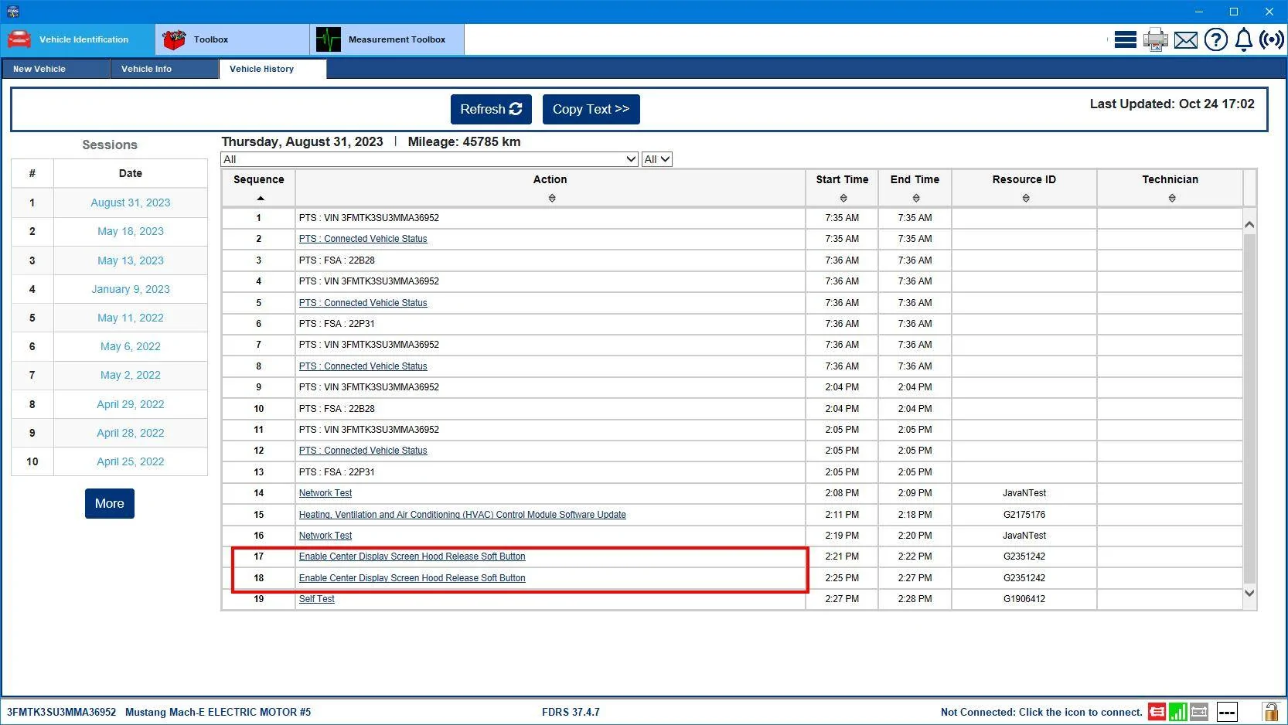Sort the Action column using its sort icon
Screen dimensions: 1288x725
point(552,199)
